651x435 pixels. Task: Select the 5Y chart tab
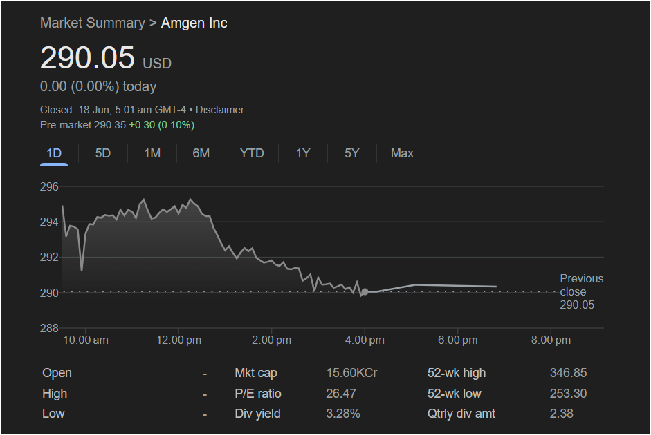pos(351,154)
